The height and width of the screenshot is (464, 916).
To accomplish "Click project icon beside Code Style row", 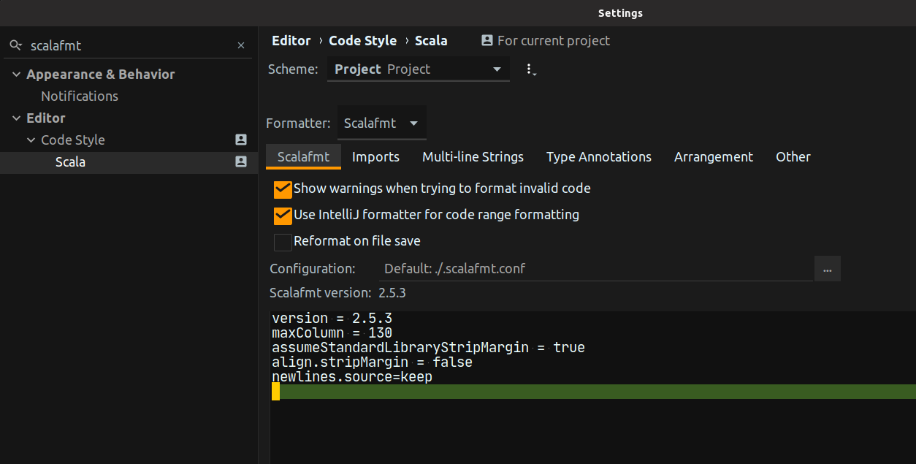I will click(x=241, y=140).
